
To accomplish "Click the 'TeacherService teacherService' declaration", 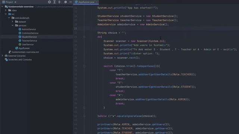I will coord(138,20).
